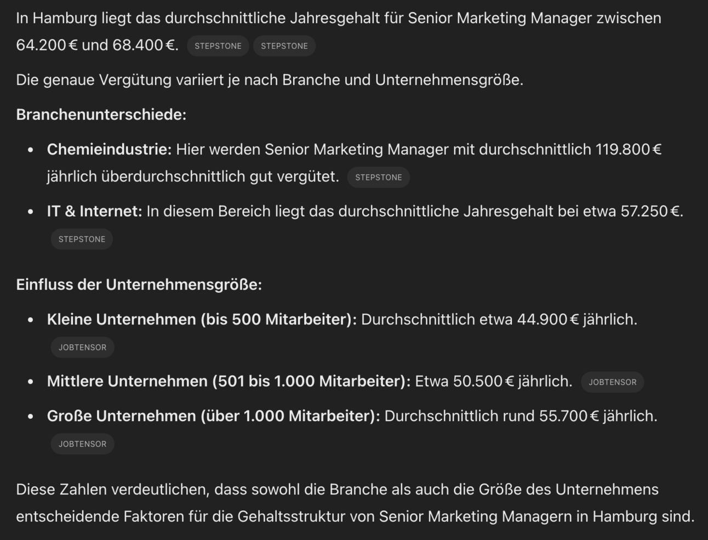Open the STEPSTONE citation under IT & Internet
Screen dimensions: 708x540
pos(82,240)
